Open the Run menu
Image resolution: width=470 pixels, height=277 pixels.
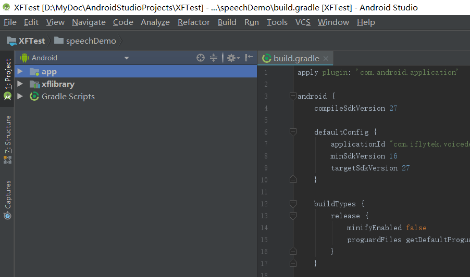252,22
